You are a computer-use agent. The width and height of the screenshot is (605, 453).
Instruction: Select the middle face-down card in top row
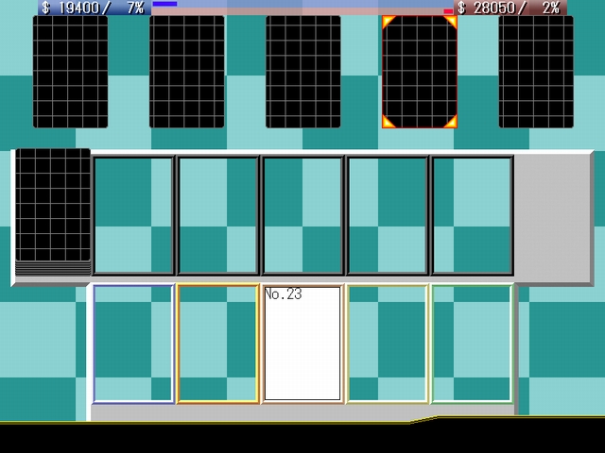coord(303,72)
